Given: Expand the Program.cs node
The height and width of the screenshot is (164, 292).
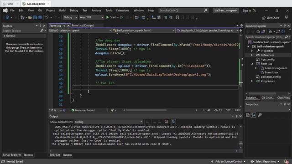Looking at the screenshot, I should click(252, 81).
